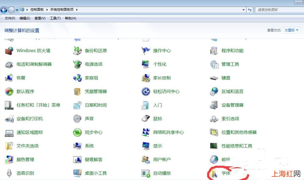Viewport: 304px width, 180px height.
Task: Click the 轻松访问中心 icon
Action: coord(146,92)
